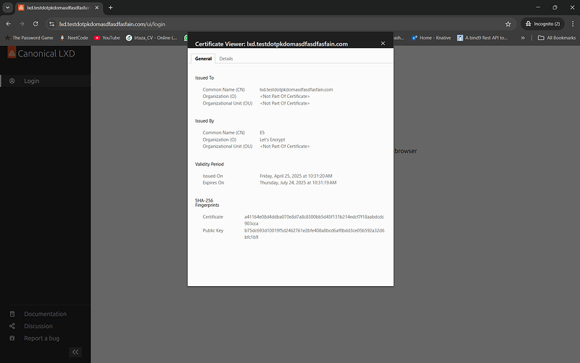Open a new browser tab

click(x=111, y=7)
